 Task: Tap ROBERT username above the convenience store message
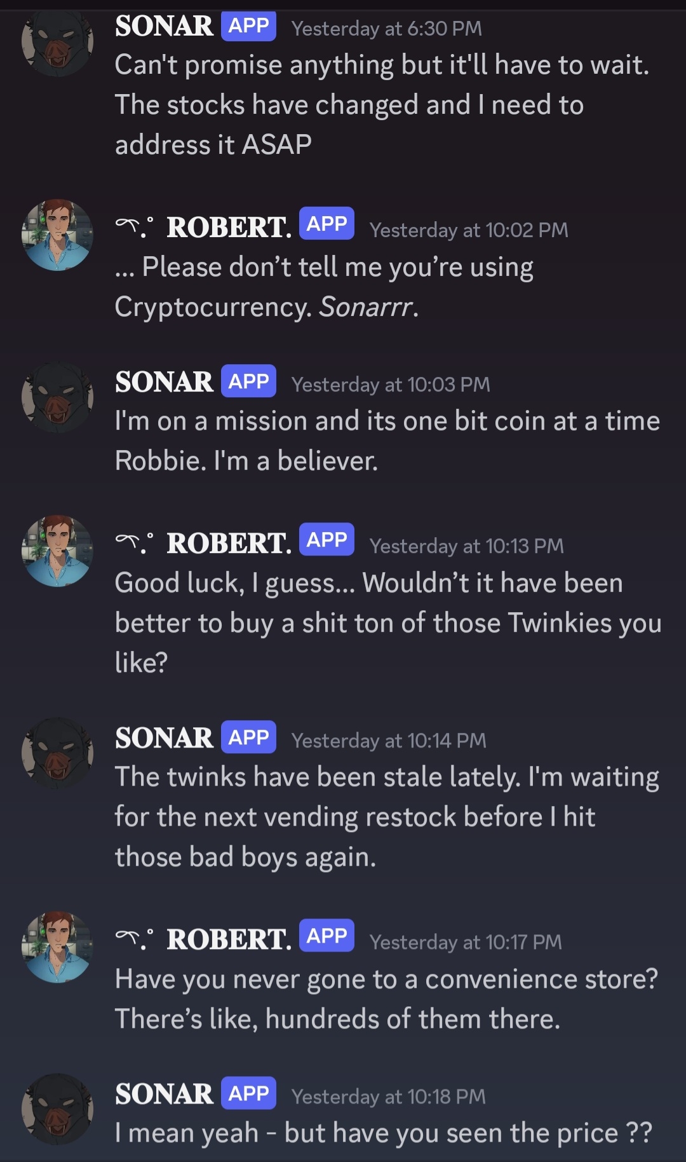pyautogui.click(x=229, y=940)
